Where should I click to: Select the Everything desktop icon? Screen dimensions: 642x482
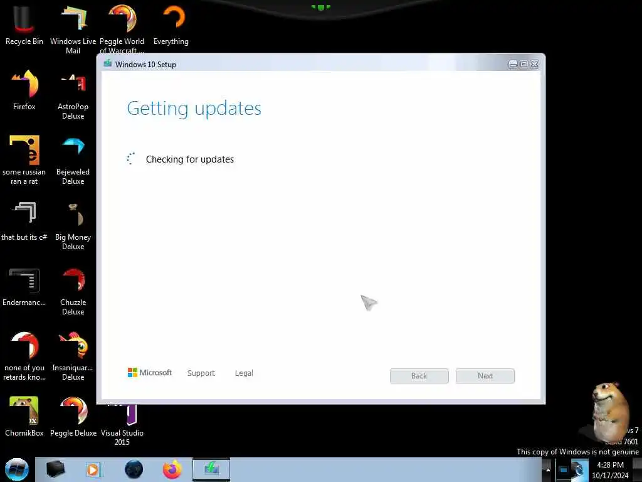(171, 25)
